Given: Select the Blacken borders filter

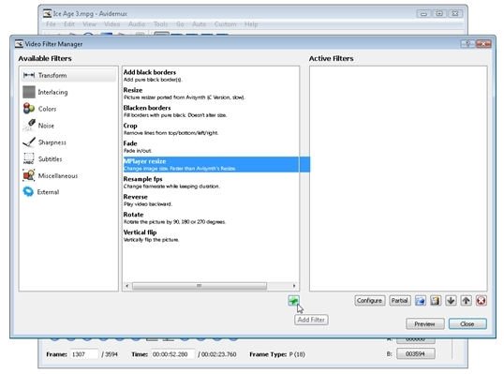Looking at the screenshot, I should [211, 111].
